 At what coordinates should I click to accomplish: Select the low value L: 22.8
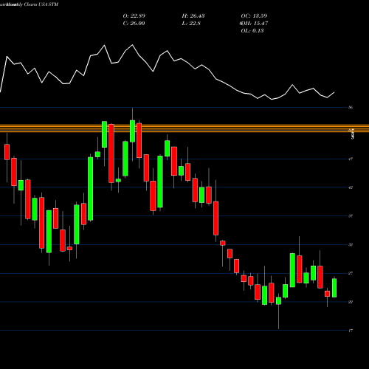pos(191,24)
